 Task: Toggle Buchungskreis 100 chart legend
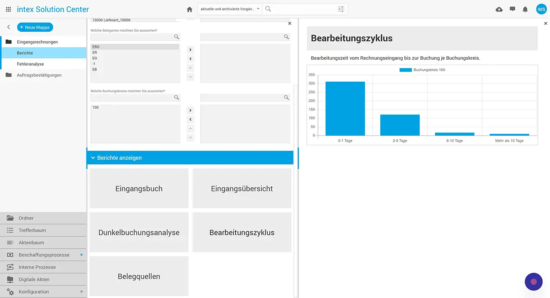pos(422,70)
